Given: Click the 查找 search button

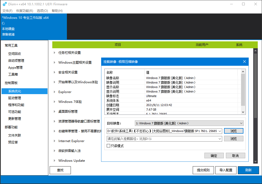Looking at the screenshot, I should point(60,170).
